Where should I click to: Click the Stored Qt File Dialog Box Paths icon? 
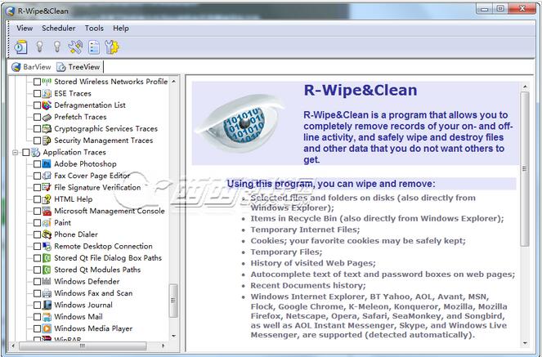[x=47, y=258]
